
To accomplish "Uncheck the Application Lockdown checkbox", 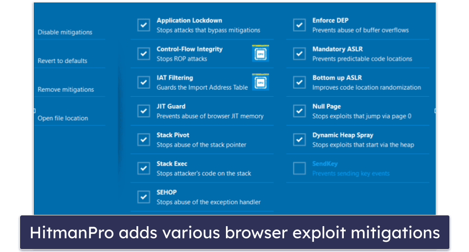I will pyautogui.click(x=144, y=25).
